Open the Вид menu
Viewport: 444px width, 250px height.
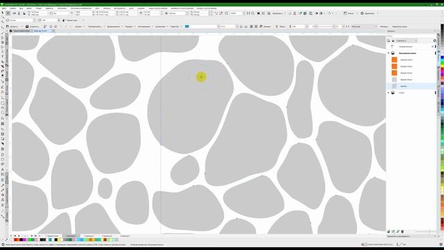click(x=21, y=8)
